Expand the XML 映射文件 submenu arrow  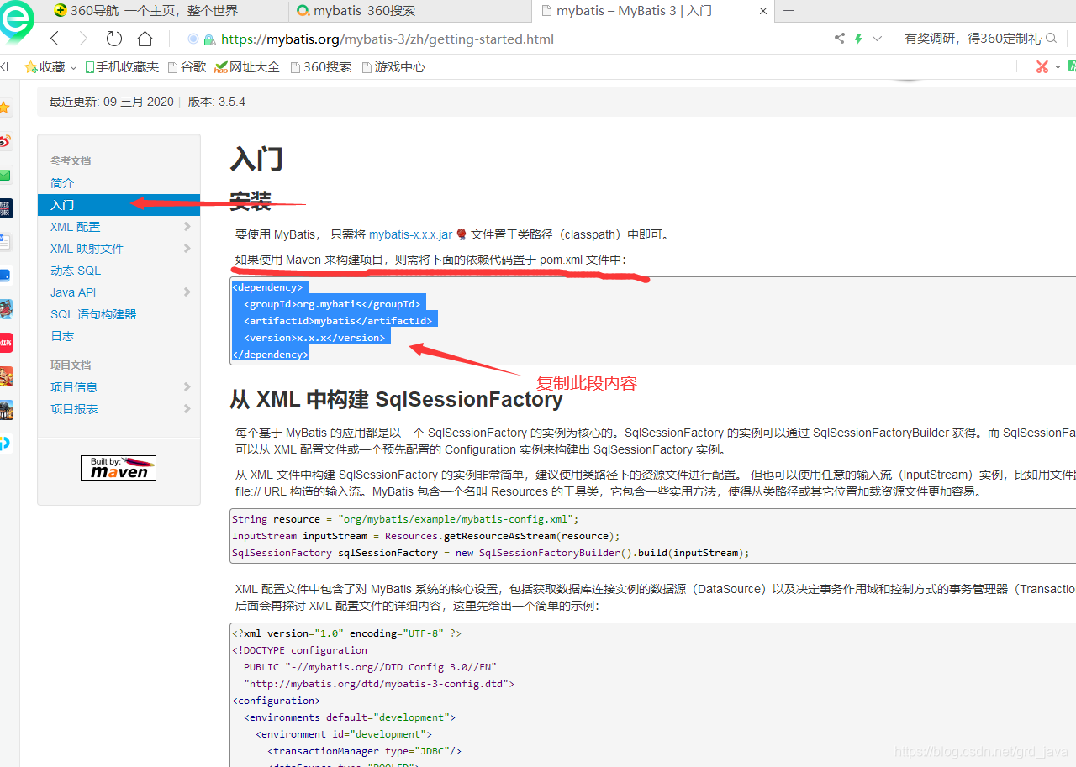click(x=187, y=249)
